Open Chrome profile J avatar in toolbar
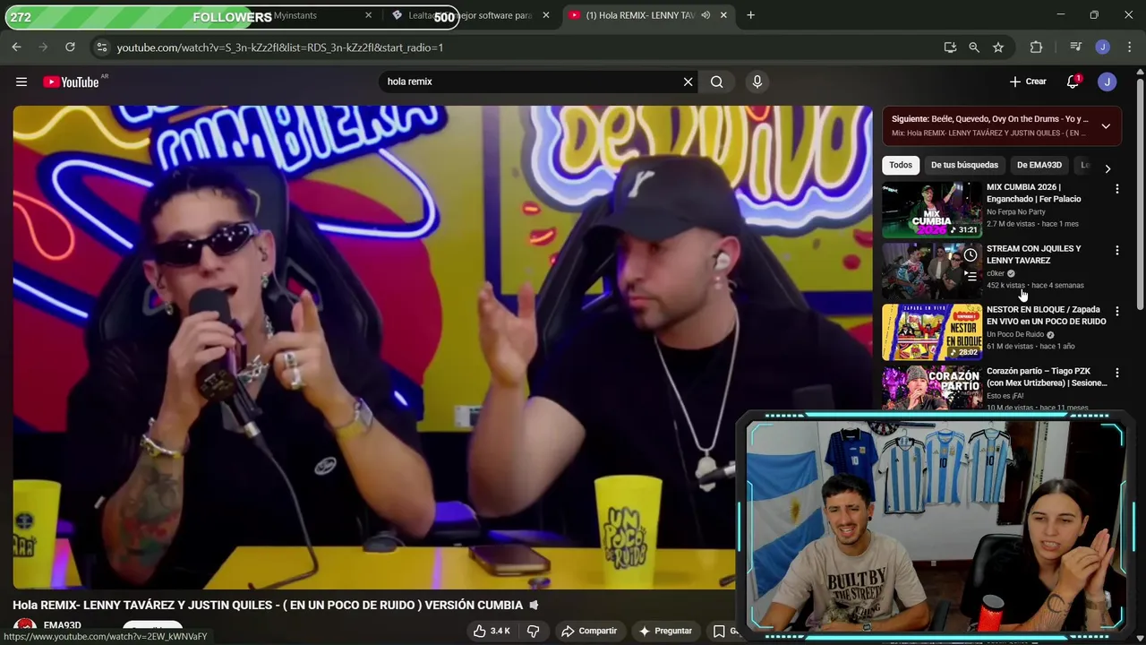This screenshot has width=1146, height=645. (1103, 47)
